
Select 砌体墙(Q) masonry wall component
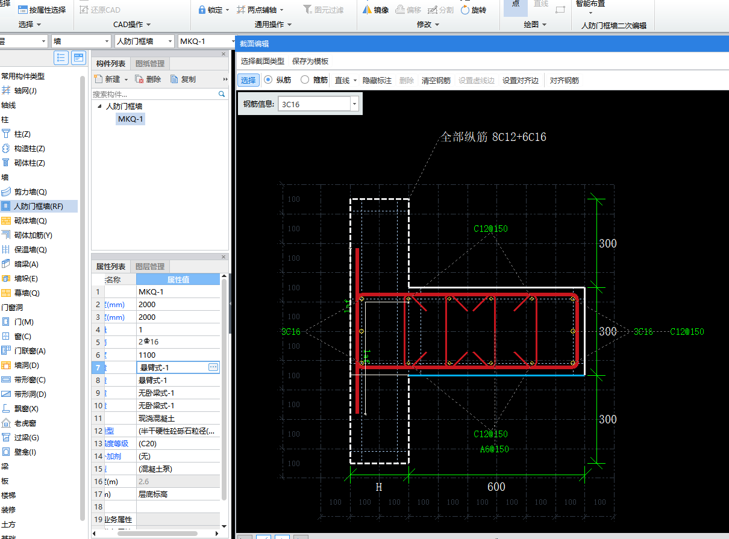click(24, 220)
